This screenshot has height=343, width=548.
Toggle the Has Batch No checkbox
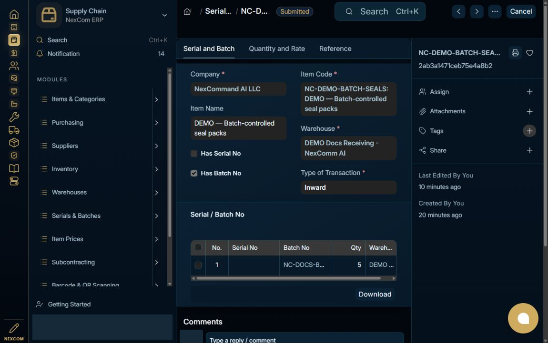194,174
